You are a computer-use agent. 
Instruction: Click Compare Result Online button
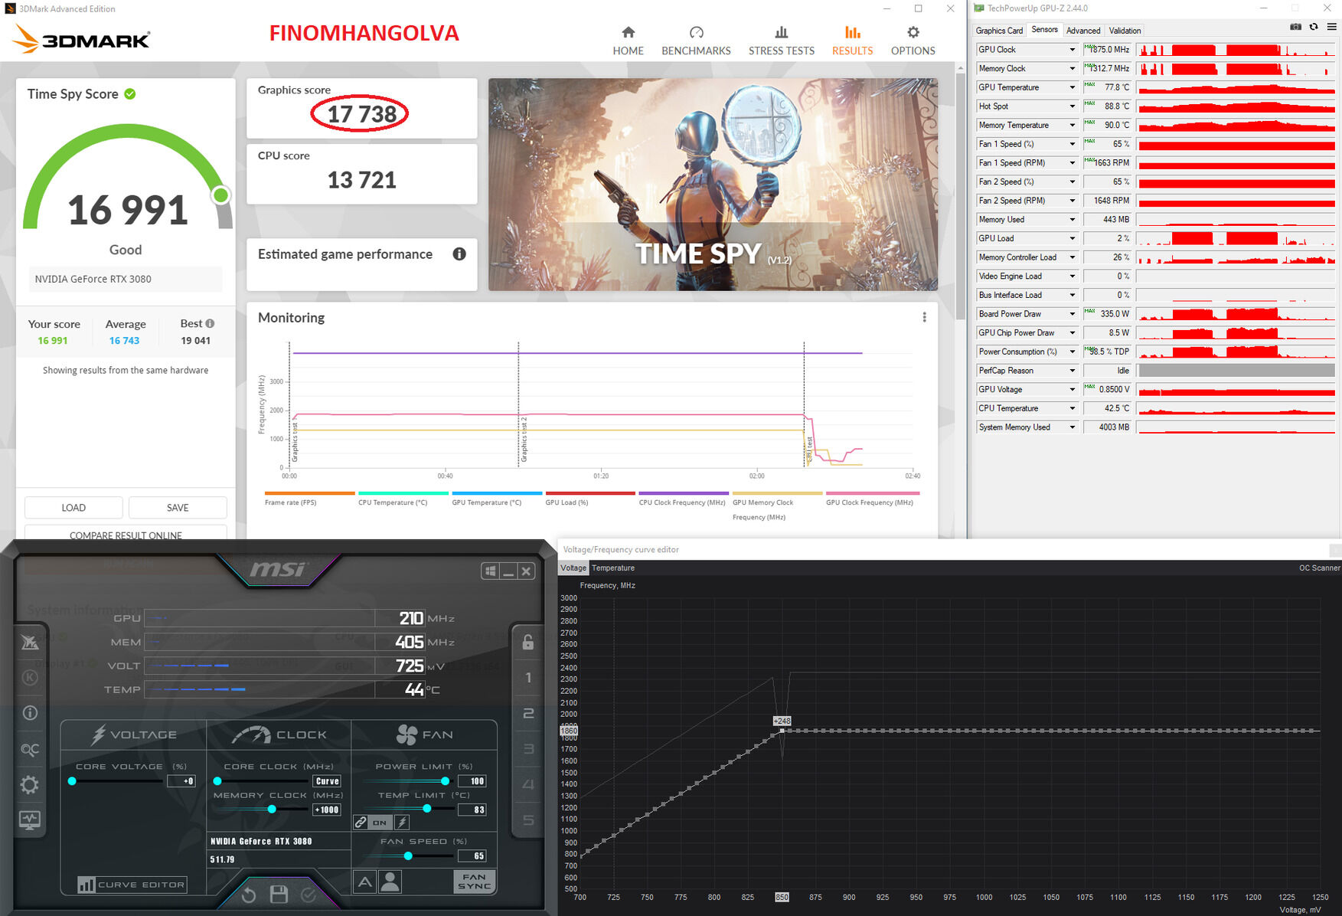coord(126,533)
